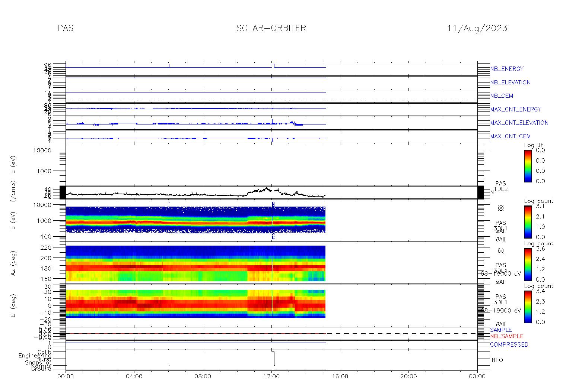
Task: Click the COMPRESSED label
Action: (x=509, y=345)
